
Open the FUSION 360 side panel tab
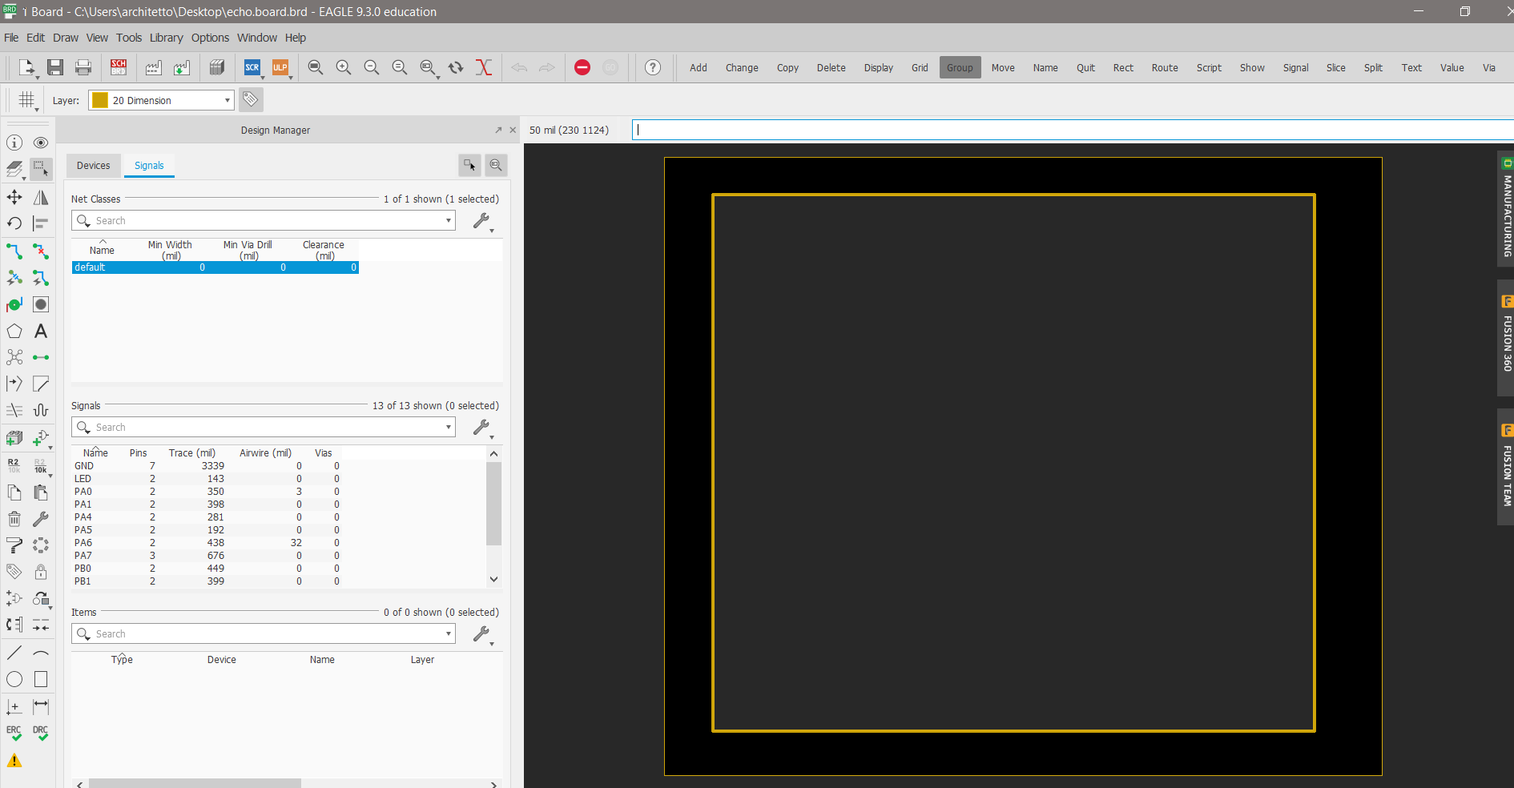click(x=1506, y=337)
